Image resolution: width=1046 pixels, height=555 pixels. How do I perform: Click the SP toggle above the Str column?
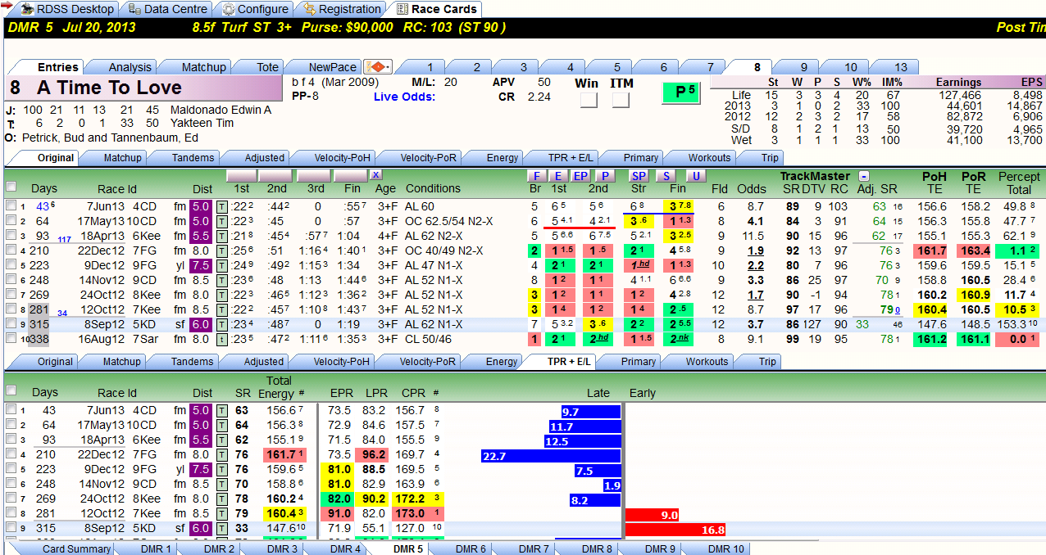[639, 176]
